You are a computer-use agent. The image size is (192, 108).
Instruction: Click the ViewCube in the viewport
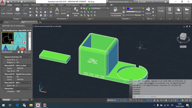point(183,36)
